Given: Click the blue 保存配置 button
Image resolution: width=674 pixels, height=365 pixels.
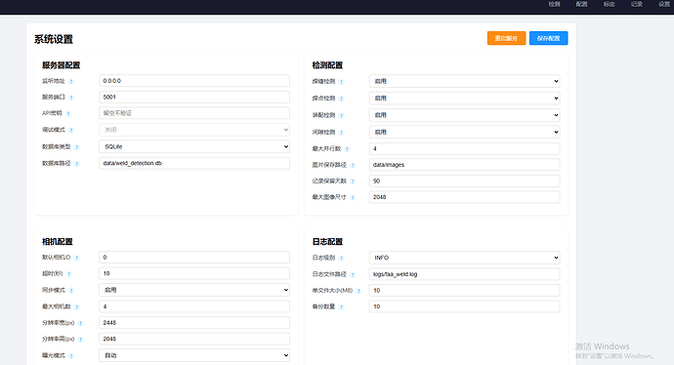Looking at the screenshot, I should tap(549, 38).
